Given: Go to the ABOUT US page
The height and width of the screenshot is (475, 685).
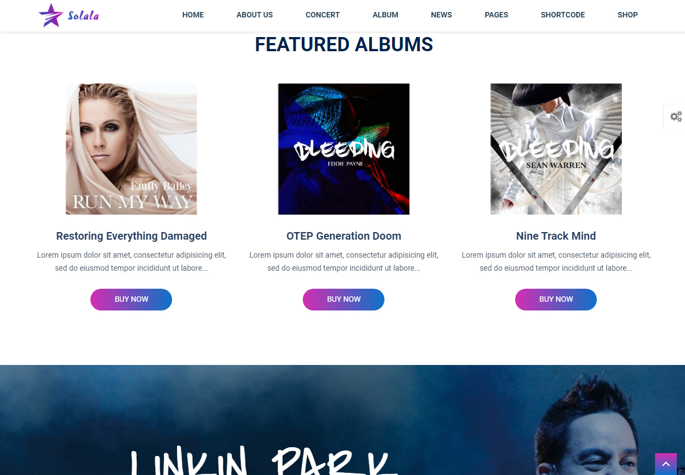Looking at the screenshot, I should [254, 15].
